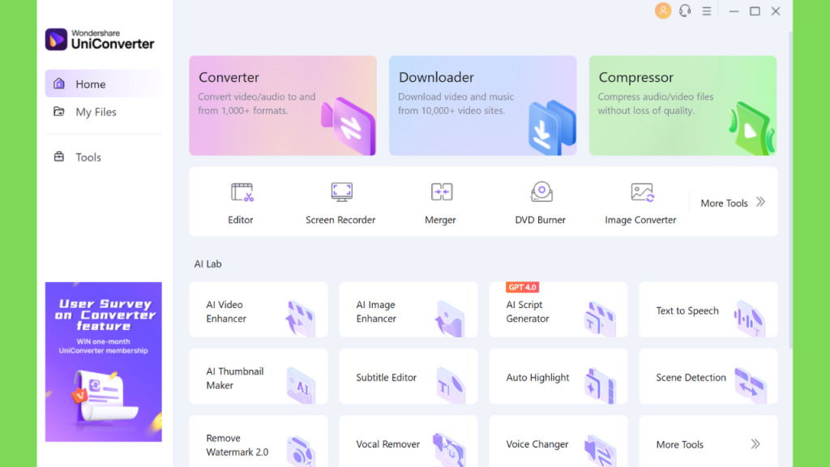
Task: Go to My Files in sidebar
Action: pyautogui.click(x=96, y=112)
